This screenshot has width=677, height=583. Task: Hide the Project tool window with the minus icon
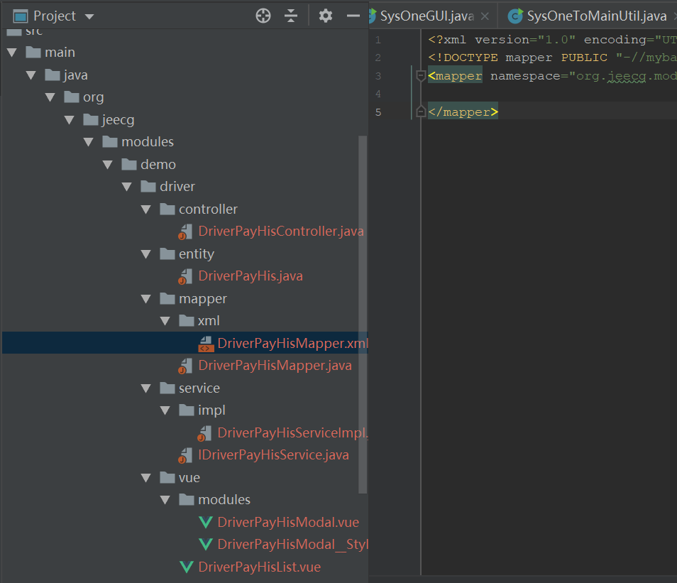[x=353, y=16]
